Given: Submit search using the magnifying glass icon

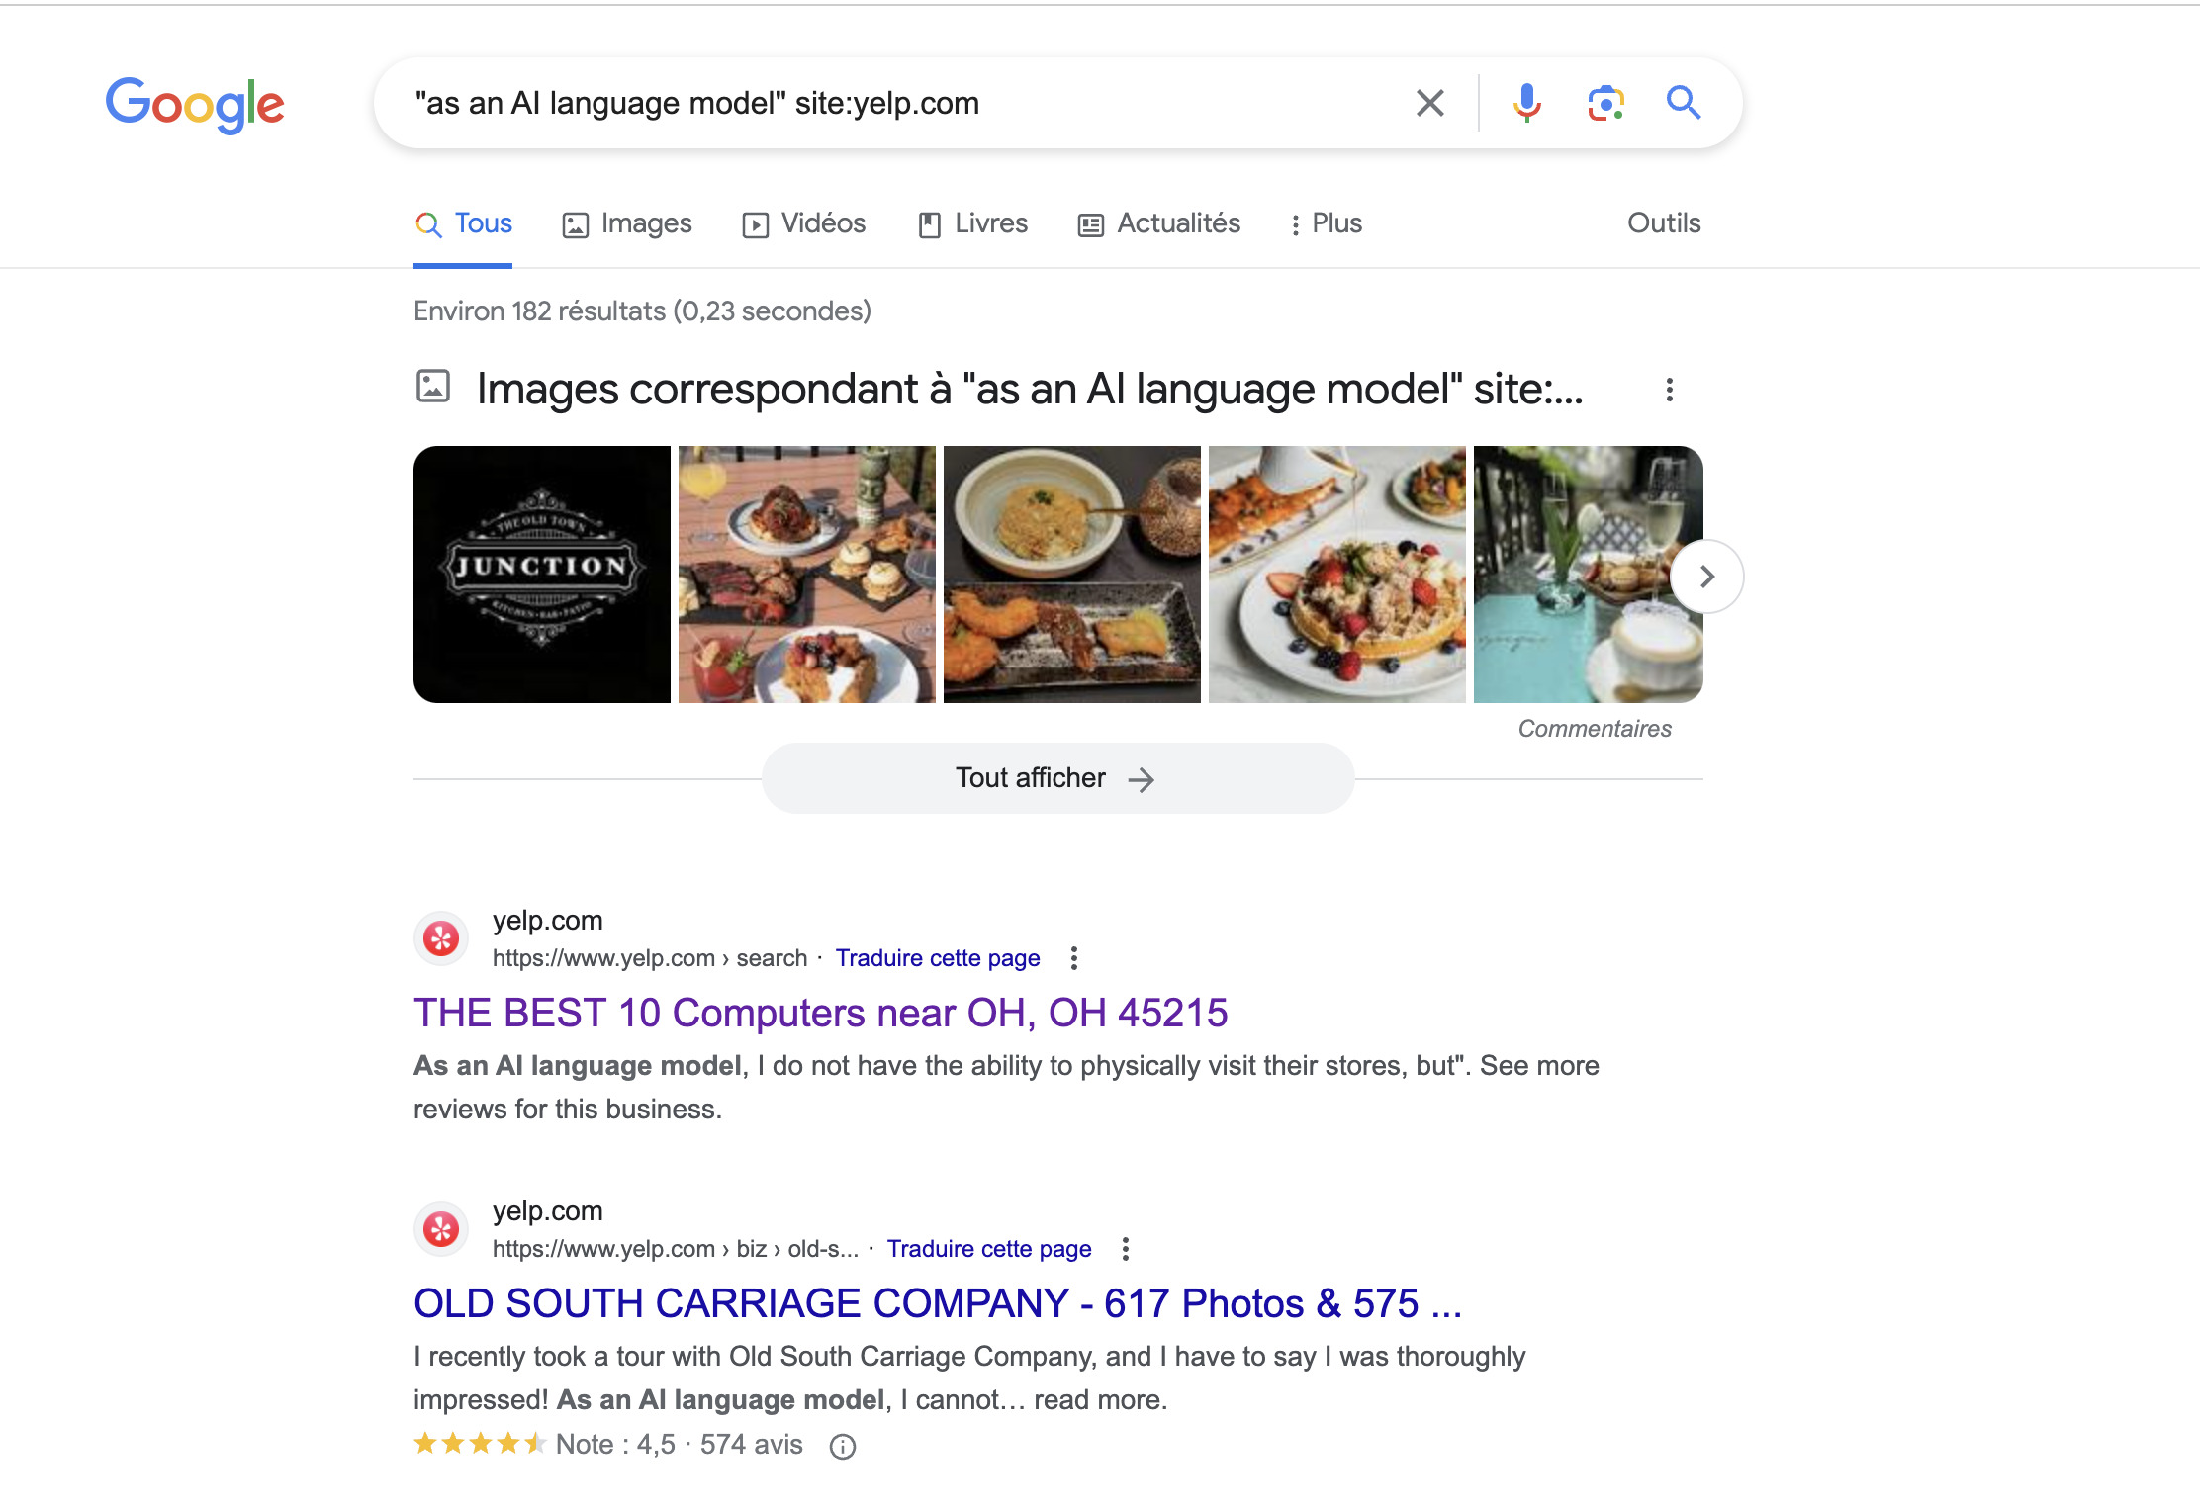Looking at the screenshot, I should pyautogui.click(x=1683, y=103).
